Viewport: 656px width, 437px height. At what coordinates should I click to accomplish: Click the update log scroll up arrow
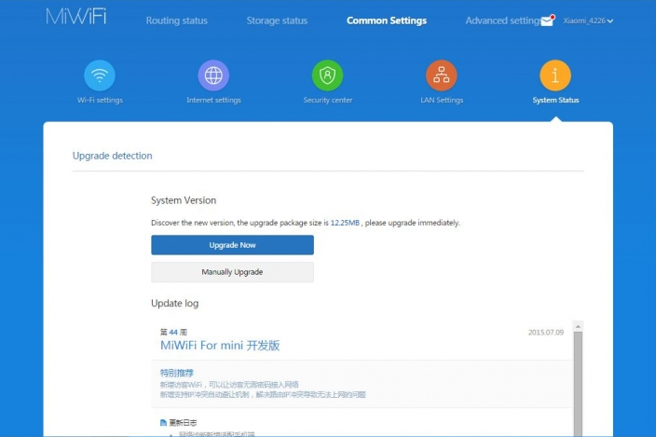578,326
